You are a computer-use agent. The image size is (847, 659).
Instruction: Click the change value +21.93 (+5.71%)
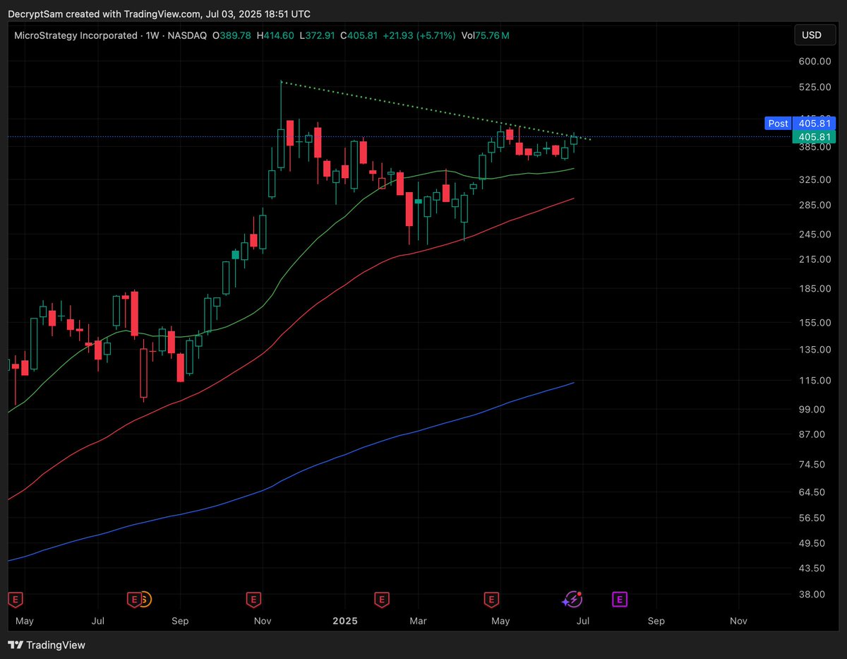tap(419, 35)
